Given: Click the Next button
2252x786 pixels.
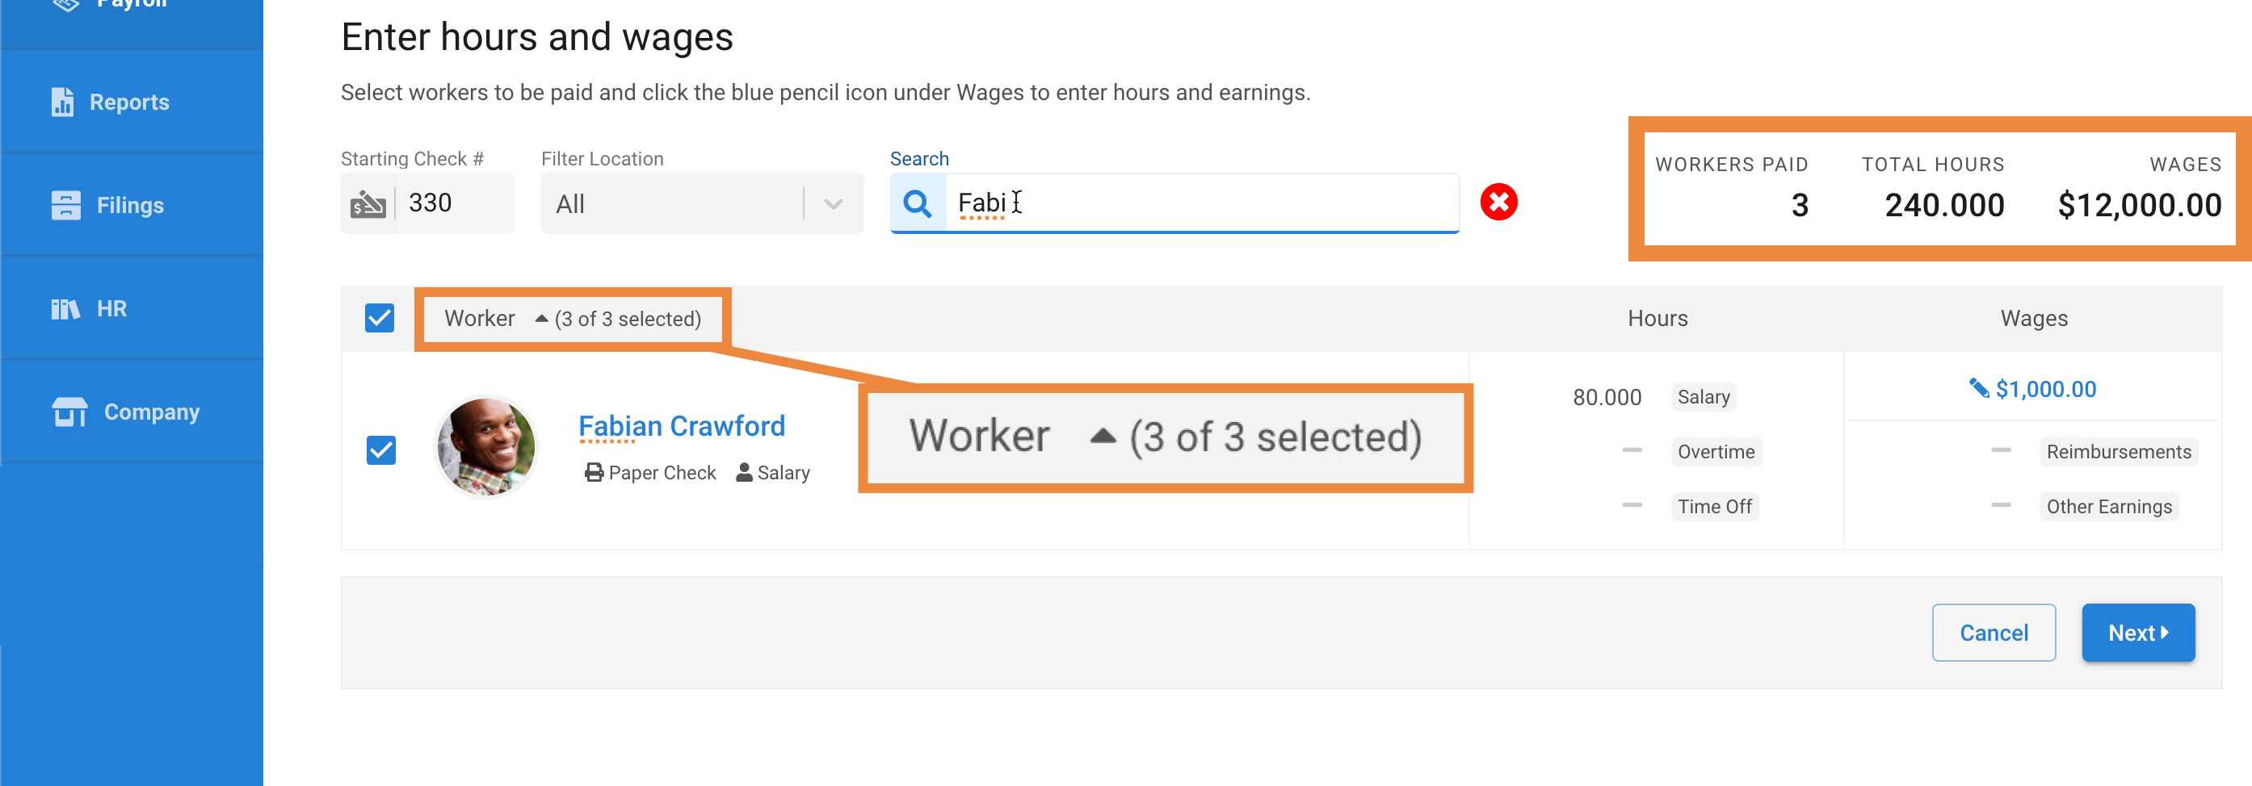Looking at the screenshot, I should (2137, 633).
